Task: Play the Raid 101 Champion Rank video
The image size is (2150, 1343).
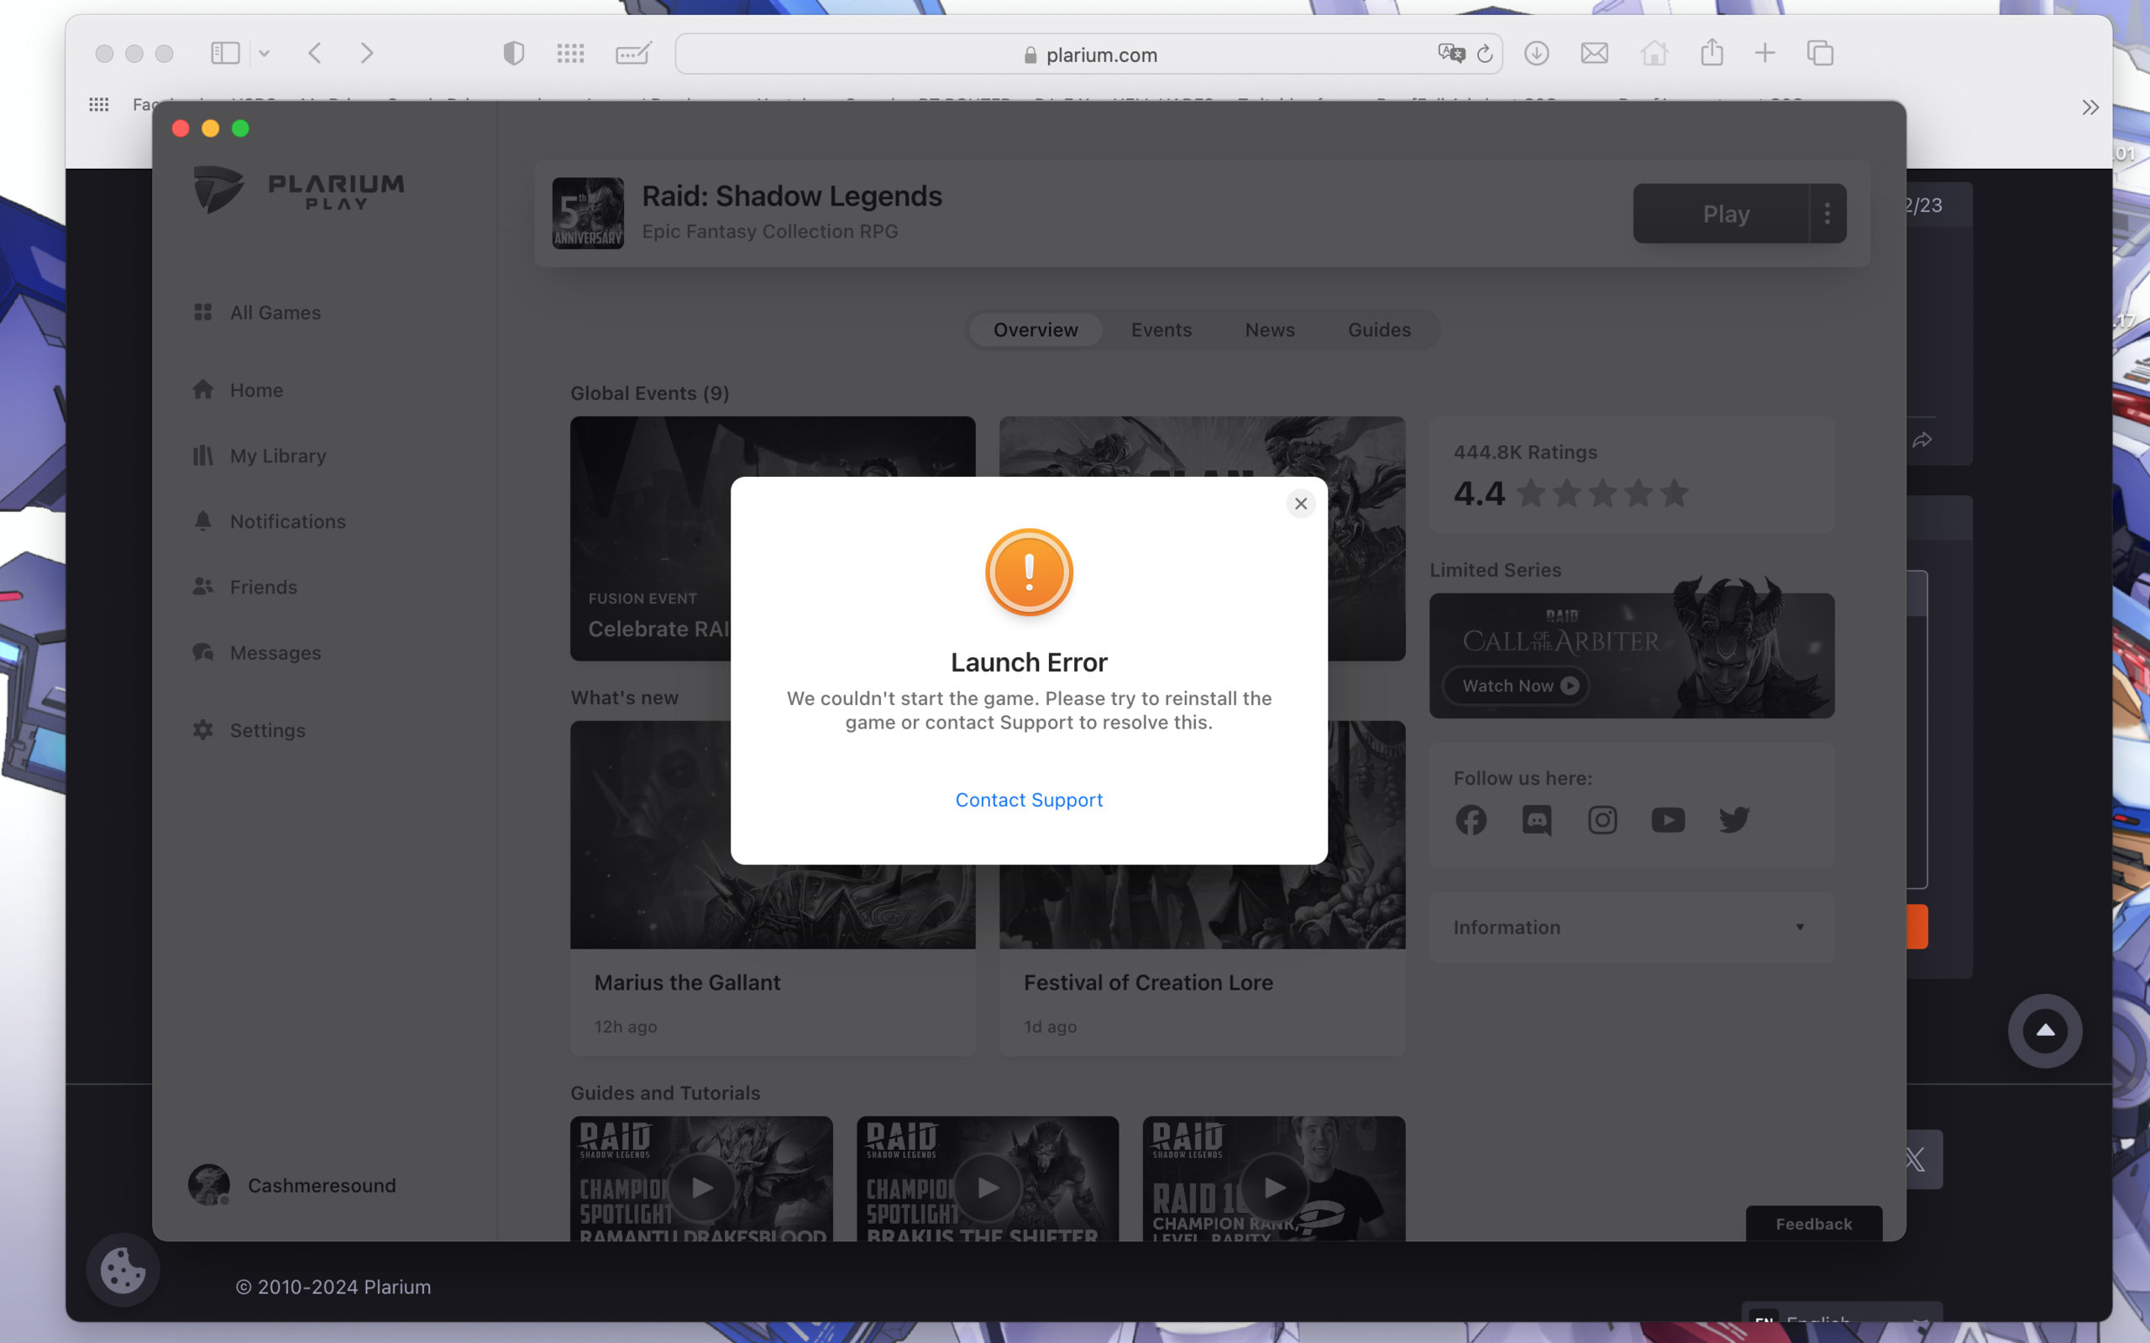Action: point(1274,1187)
